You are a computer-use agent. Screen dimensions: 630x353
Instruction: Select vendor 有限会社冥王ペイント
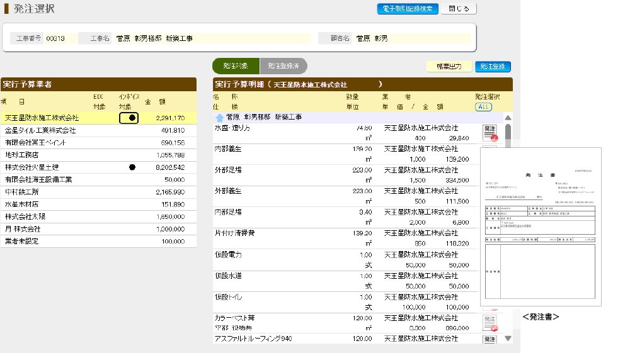coord(98,143)
